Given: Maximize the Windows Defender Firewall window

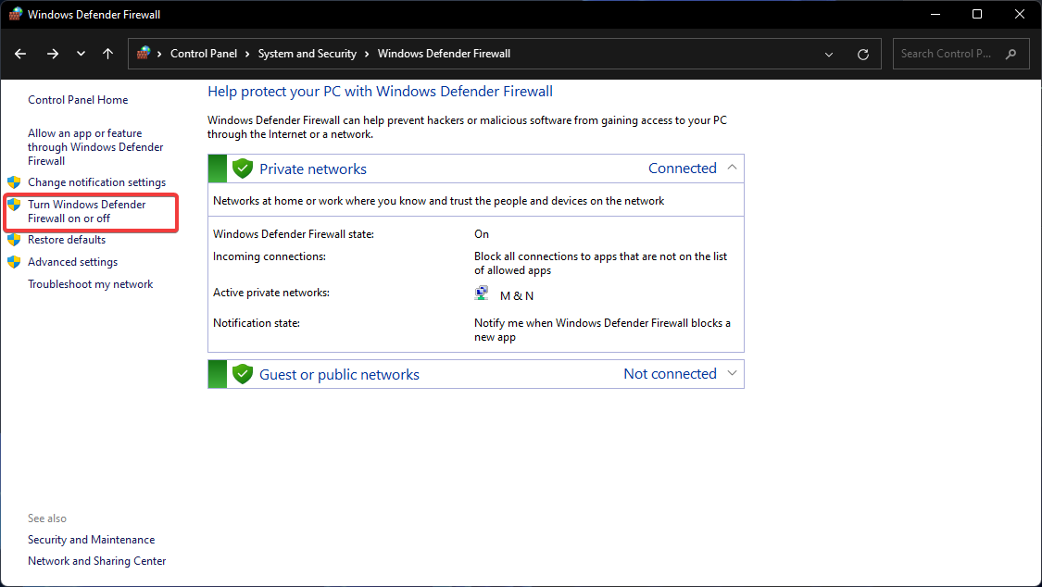Looking at the screenshot, I should pos(977,14).
